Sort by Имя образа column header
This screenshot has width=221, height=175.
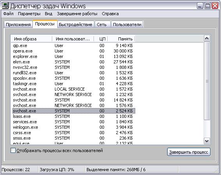(x=32, y=39)
